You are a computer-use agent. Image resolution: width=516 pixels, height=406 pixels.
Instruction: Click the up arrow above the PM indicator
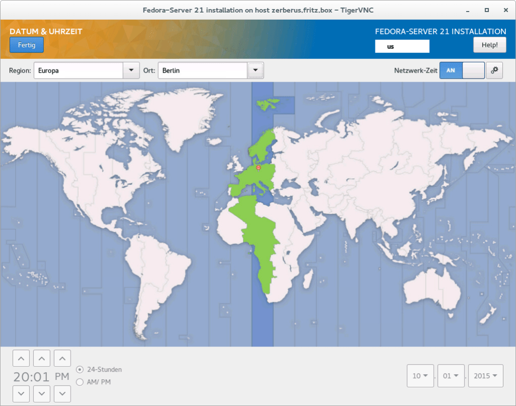coord(62,359)
